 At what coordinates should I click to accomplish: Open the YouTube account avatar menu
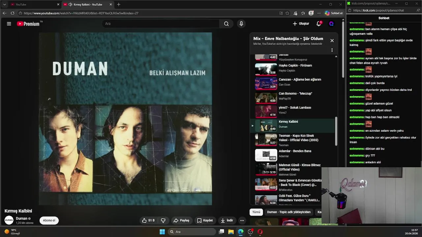331,24
